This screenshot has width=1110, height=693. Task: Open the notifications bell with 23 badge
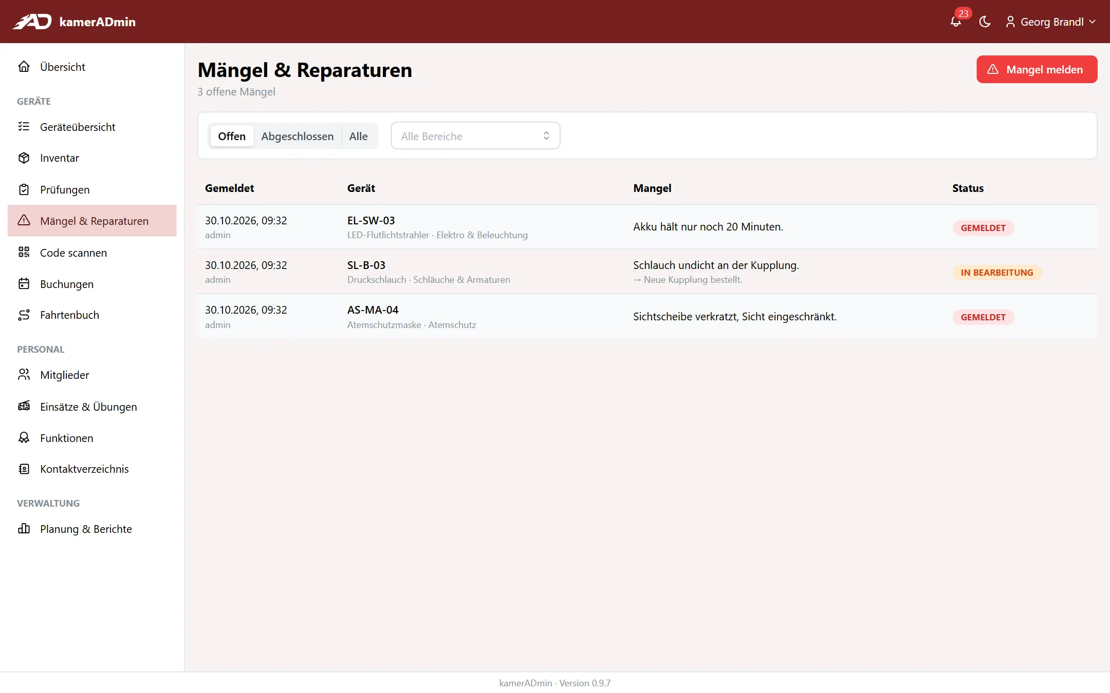(956, 22)
